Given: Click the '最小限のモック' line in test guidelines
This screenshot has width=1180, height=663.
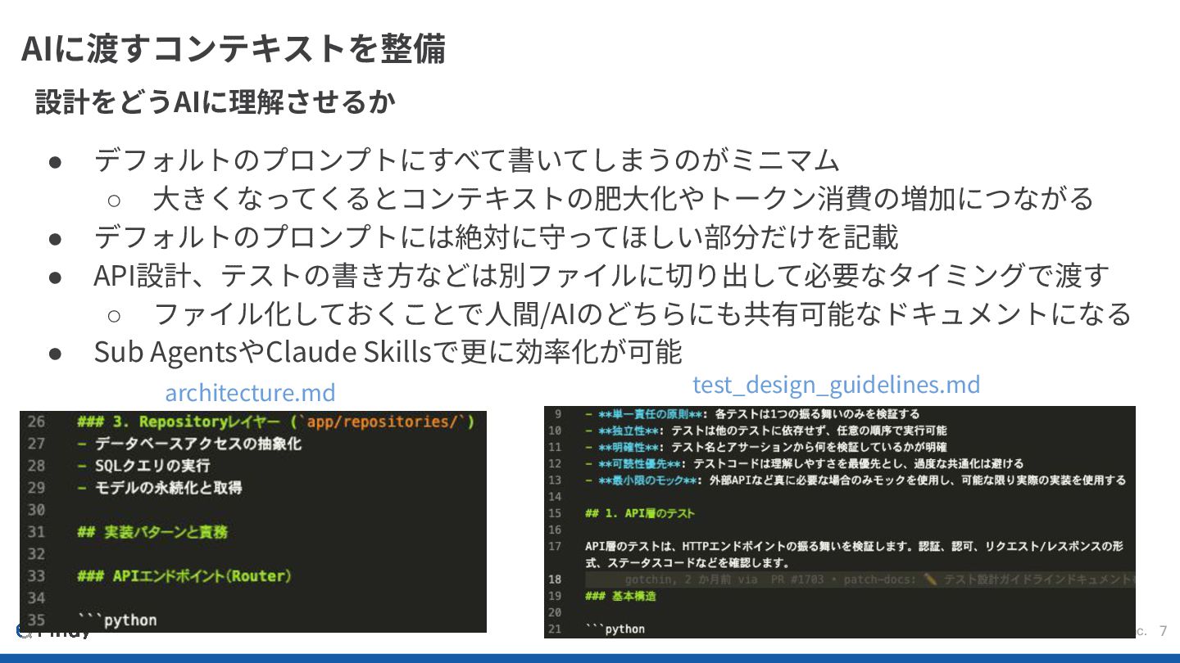Looking at the screenshot, I should [x=855, y=480].
